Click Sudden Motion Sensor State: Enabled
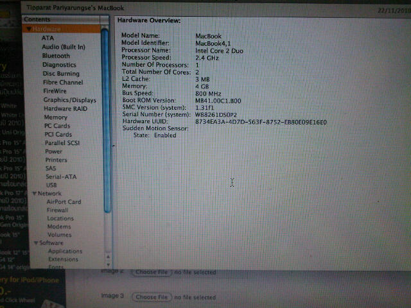This screenshot has height=308, width=411. (x=155, y=135)
